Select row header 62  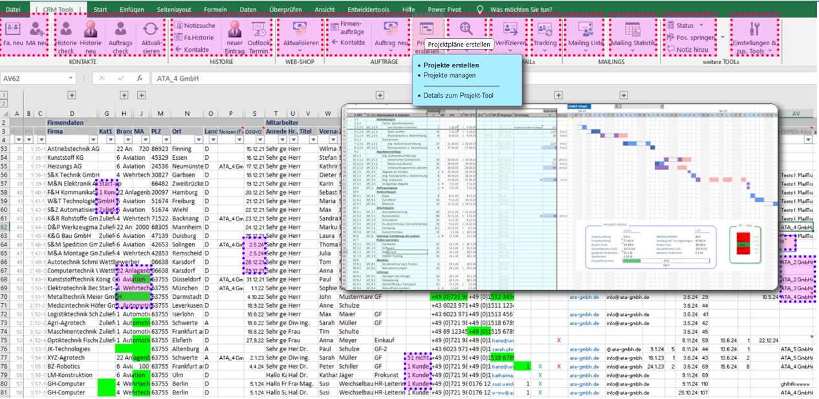coord(5,227)
